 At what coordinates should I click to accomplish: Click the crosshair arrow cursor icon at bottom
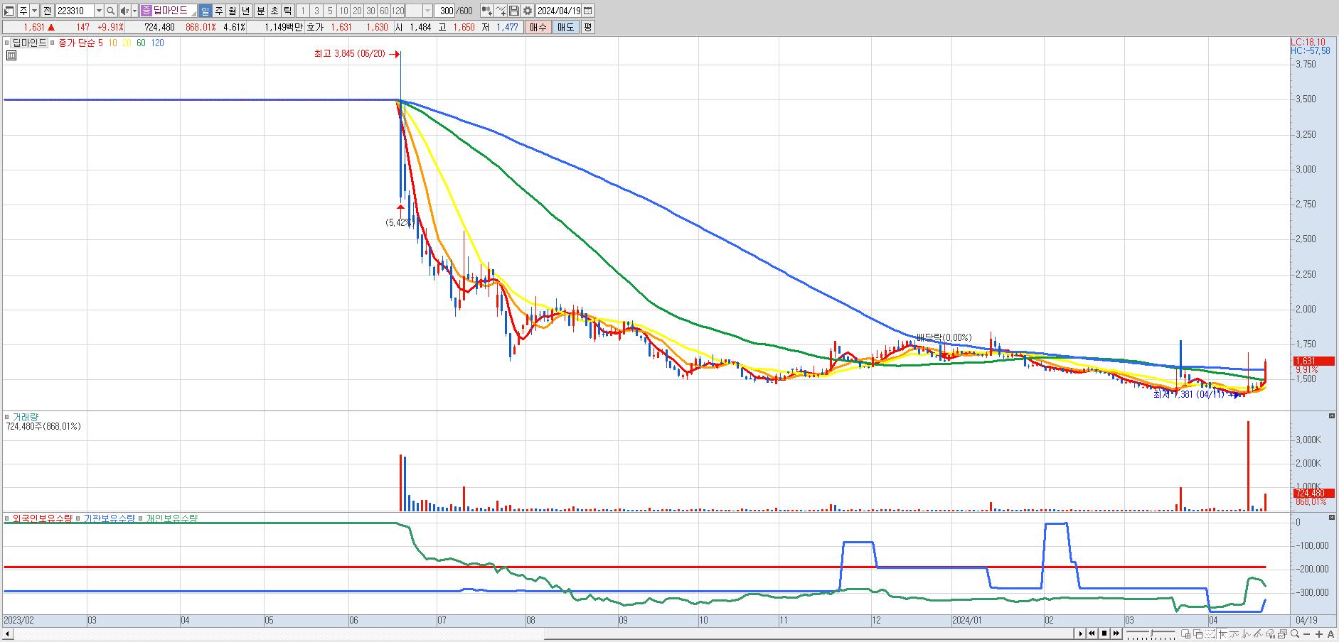coord(1222,633)
